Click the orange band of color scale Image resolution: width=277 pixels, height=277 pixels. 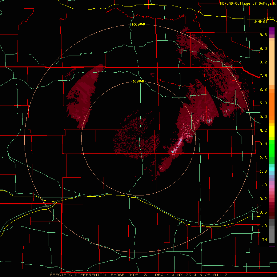272,104
